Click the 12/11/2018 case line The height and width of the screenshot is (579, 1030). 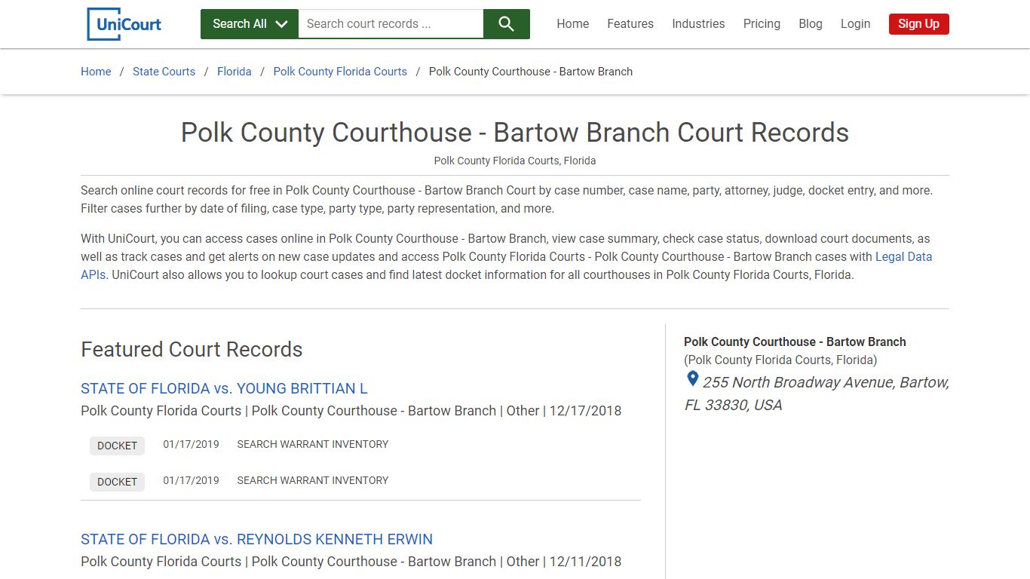tap(351, 562)
